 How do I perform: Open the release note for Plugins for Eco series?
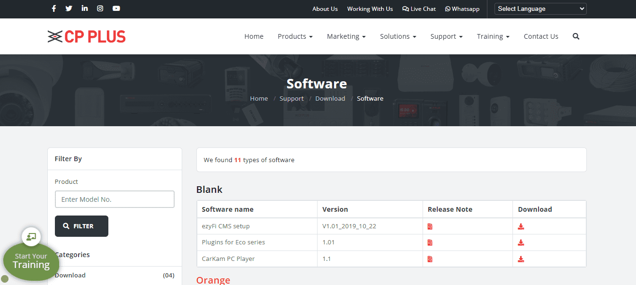tap(430, 242)
